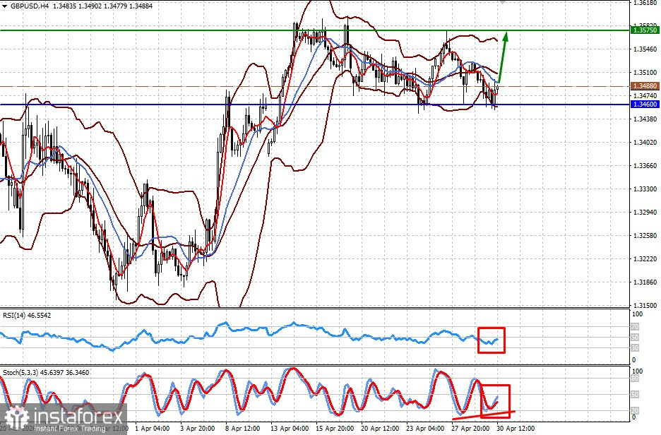Click the 13 Apr 04:00 time label
The width and height of the screenshot is (661, 435).
[x=290, y=429]
